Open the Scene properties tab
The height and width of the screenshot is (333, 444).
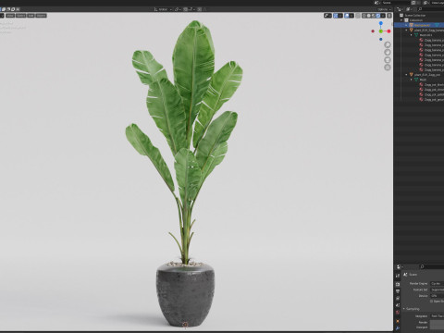[398, 305]
